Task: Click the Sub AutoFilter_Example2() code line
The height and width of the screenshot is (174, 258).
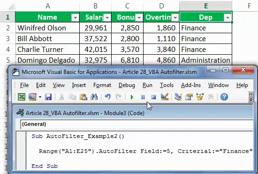Action: [78, 136]
